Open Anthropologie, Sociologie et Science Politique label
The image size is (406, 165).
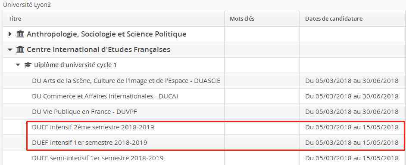tap(106, 34)
